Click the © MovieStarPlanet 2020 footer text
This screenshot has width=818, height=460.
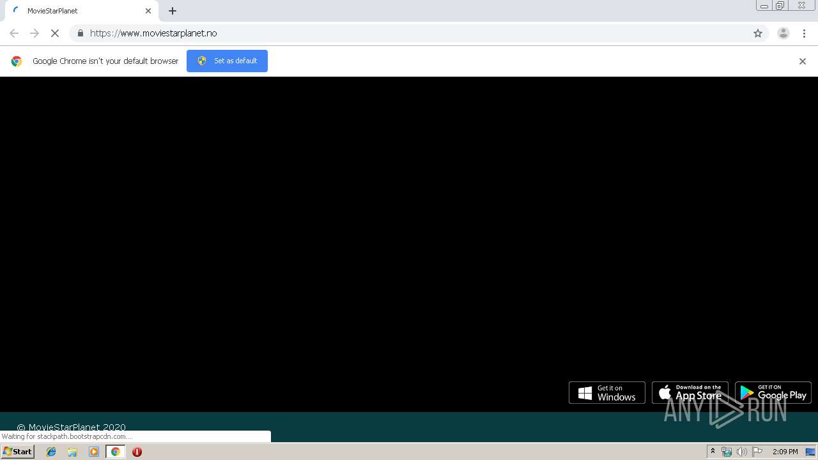coord(71,427)
